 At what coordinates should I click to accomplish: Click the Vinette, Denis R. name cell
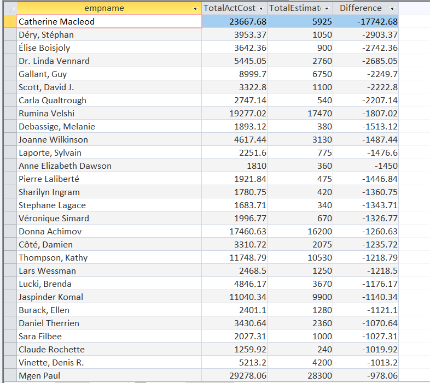109,363
